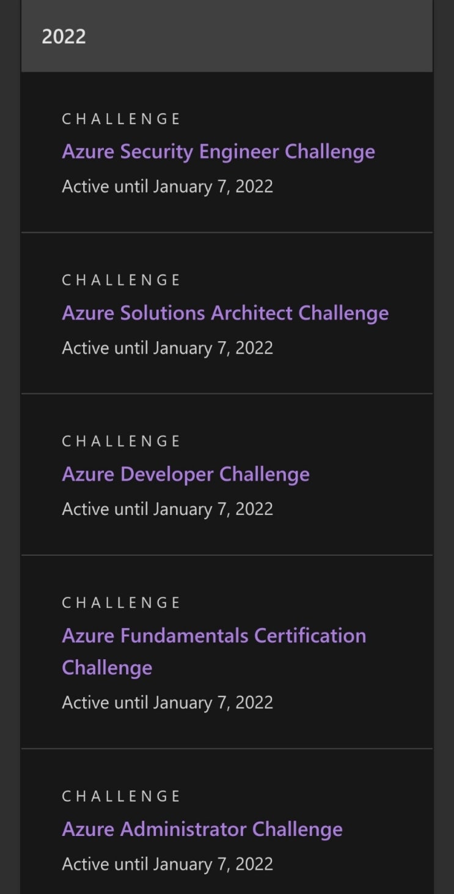Viewport: 454px width, 894px height.
Task: Open the Azure Solutions Architect Challenge link
Action: click(x=225, y=313)
